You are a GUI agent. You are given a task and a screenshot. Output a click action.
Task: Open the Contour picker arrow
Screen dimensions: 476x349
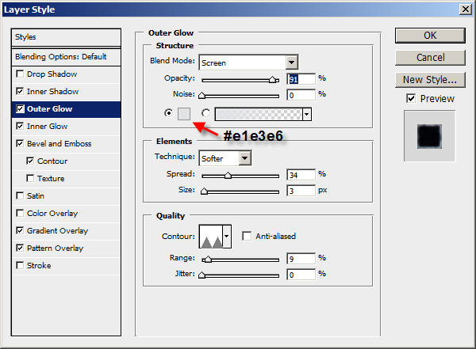tap(226, 237)
